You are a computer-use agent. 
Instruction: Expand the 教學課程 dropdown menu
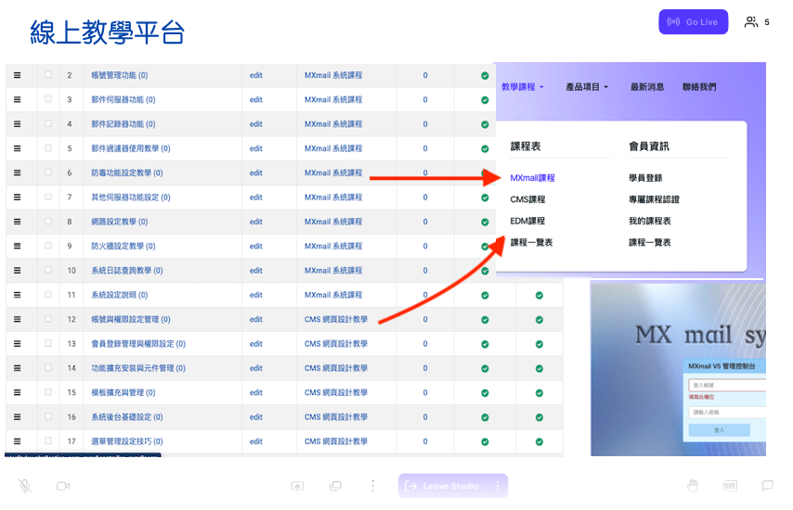(523, 87)
